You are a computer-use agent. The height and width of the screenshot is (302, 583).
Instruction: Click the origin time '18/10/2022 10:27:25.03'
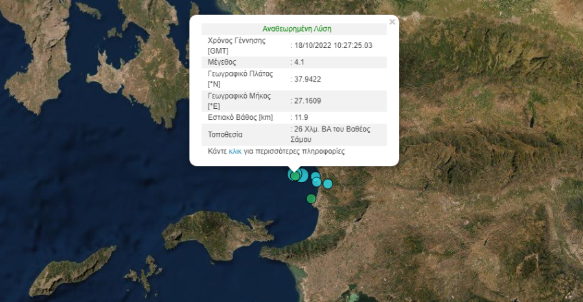click(333, 45)
